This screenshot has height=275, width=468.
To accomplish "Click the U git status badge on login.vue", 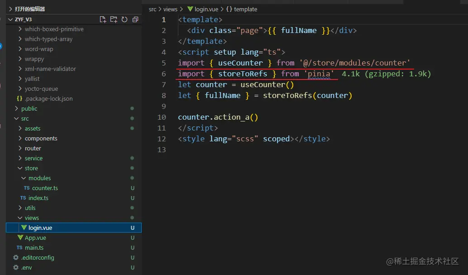I will [x=133, y=228].
